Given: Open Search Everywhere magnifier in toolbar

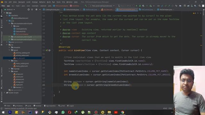Looking at the screenshot, I should tap(200, 6).
